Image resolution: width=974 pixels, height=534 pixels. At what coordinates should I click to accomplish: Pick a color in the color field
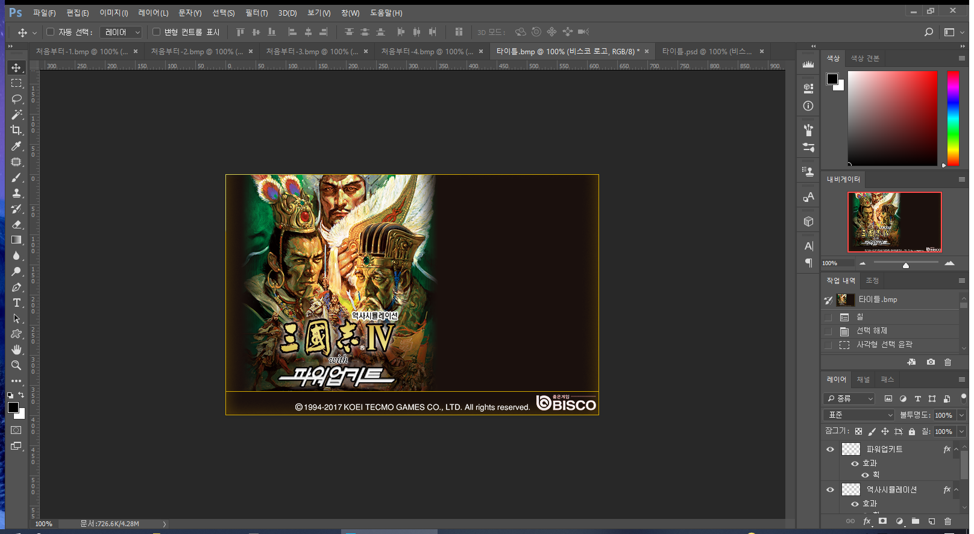tap(893, 118)
